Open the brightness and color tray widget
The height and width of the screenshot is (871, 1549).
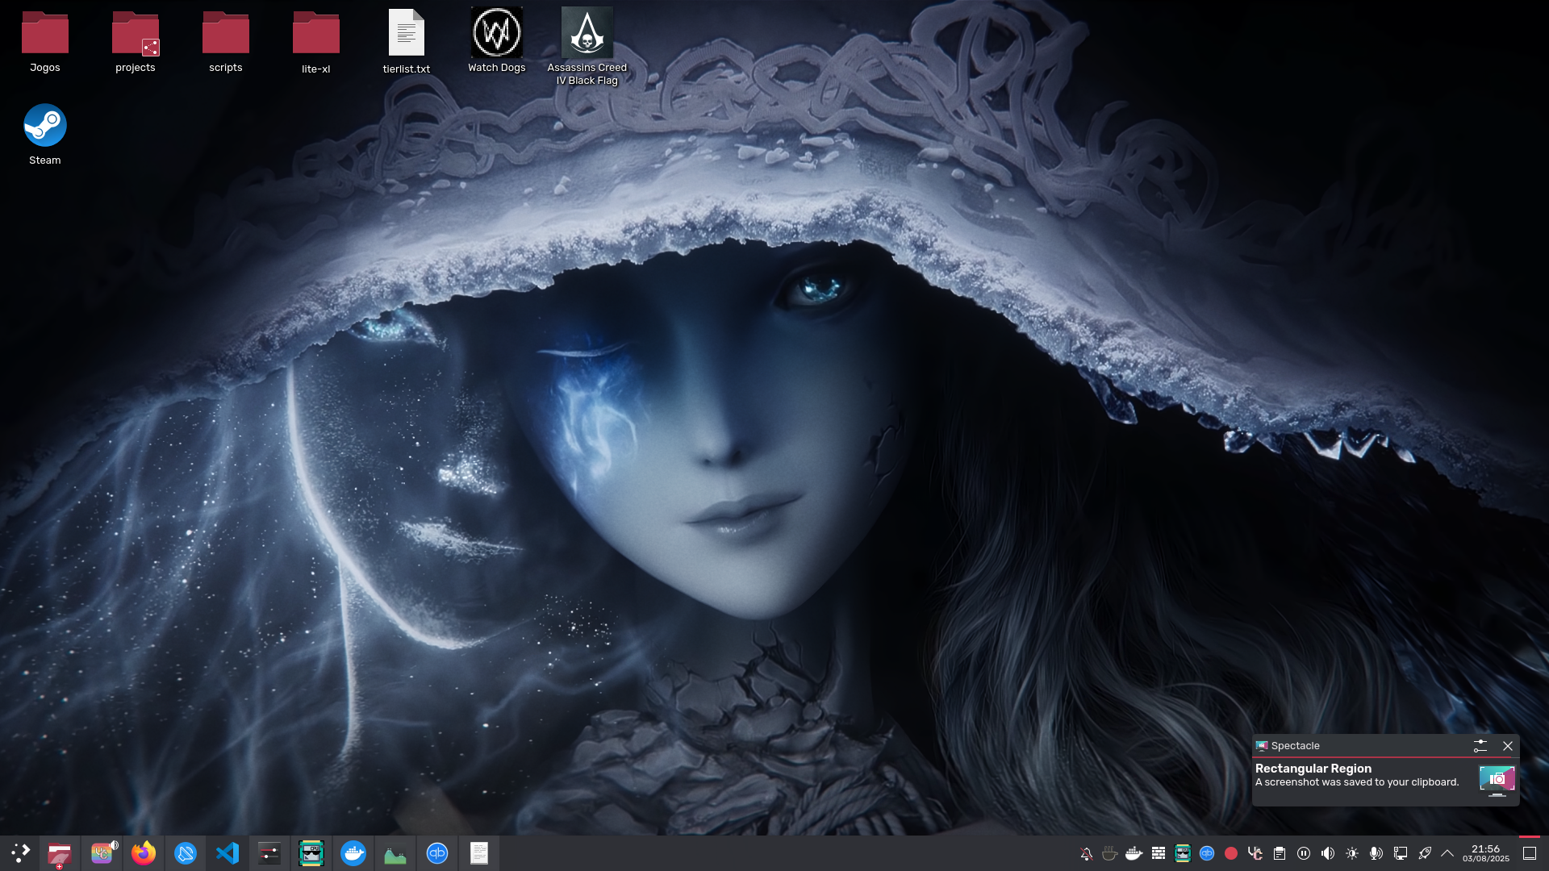tap(1352, 853)
